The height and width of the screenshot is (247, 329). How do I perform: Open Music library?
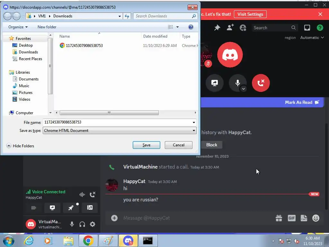[x=24, y=86]
